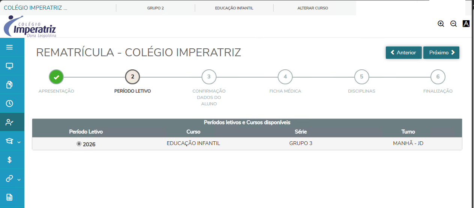The image size is (474, 208).
Task: Click EDUCAÇÃO INFANTIL in top bar
Action: pyautogui.click(x=234, y=8)
